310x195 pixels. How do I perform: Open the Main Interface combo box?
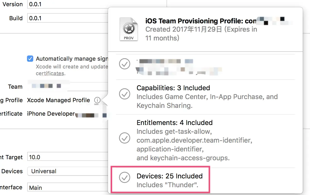(68, 187)
